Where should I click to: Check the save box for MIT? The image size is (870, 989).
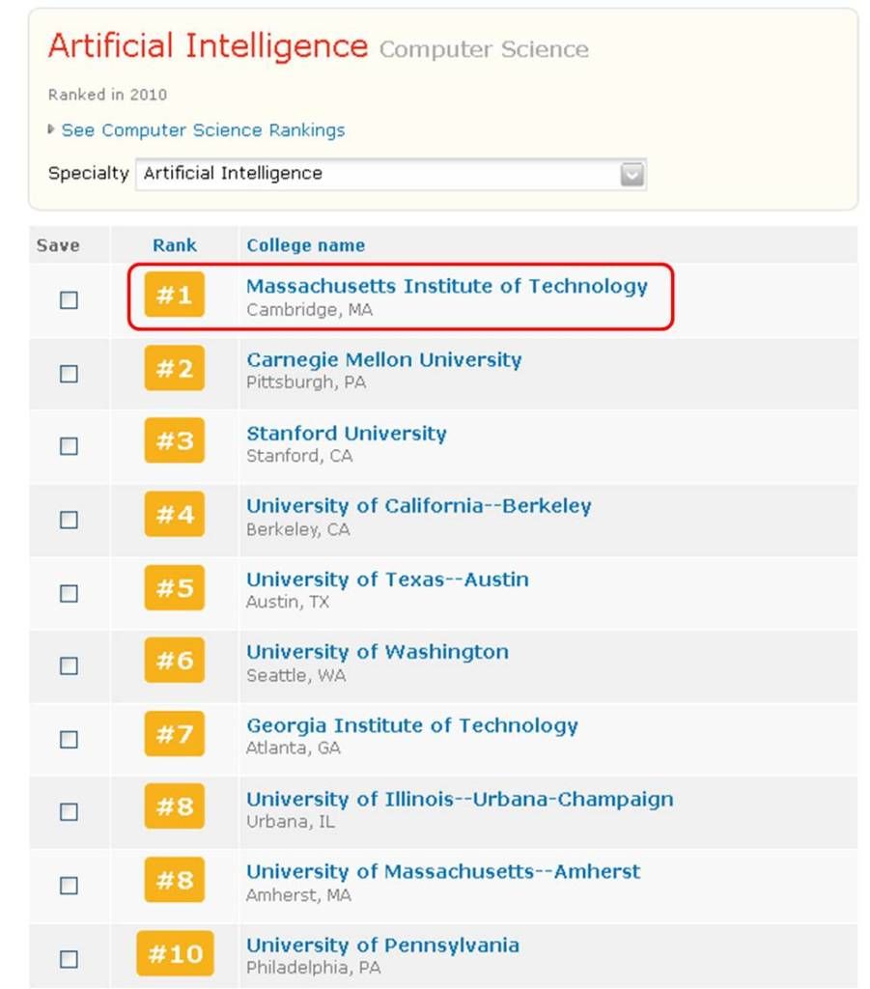[x=69, y=300]
